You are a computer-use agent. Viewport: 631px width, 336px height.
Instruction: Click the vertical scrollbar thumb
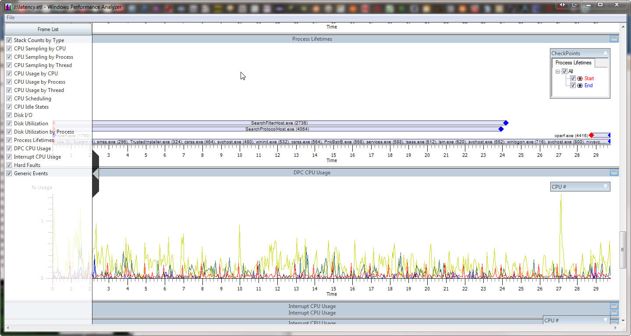tap(622, 250)
